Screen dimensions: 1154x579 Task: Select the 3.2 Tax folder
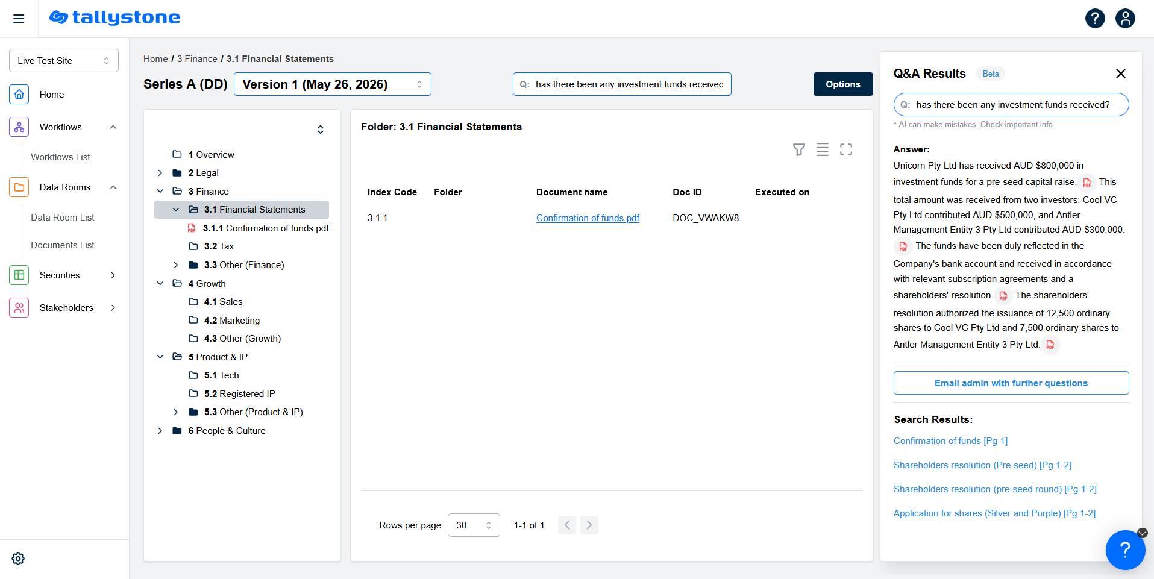[x=218, y=246]
